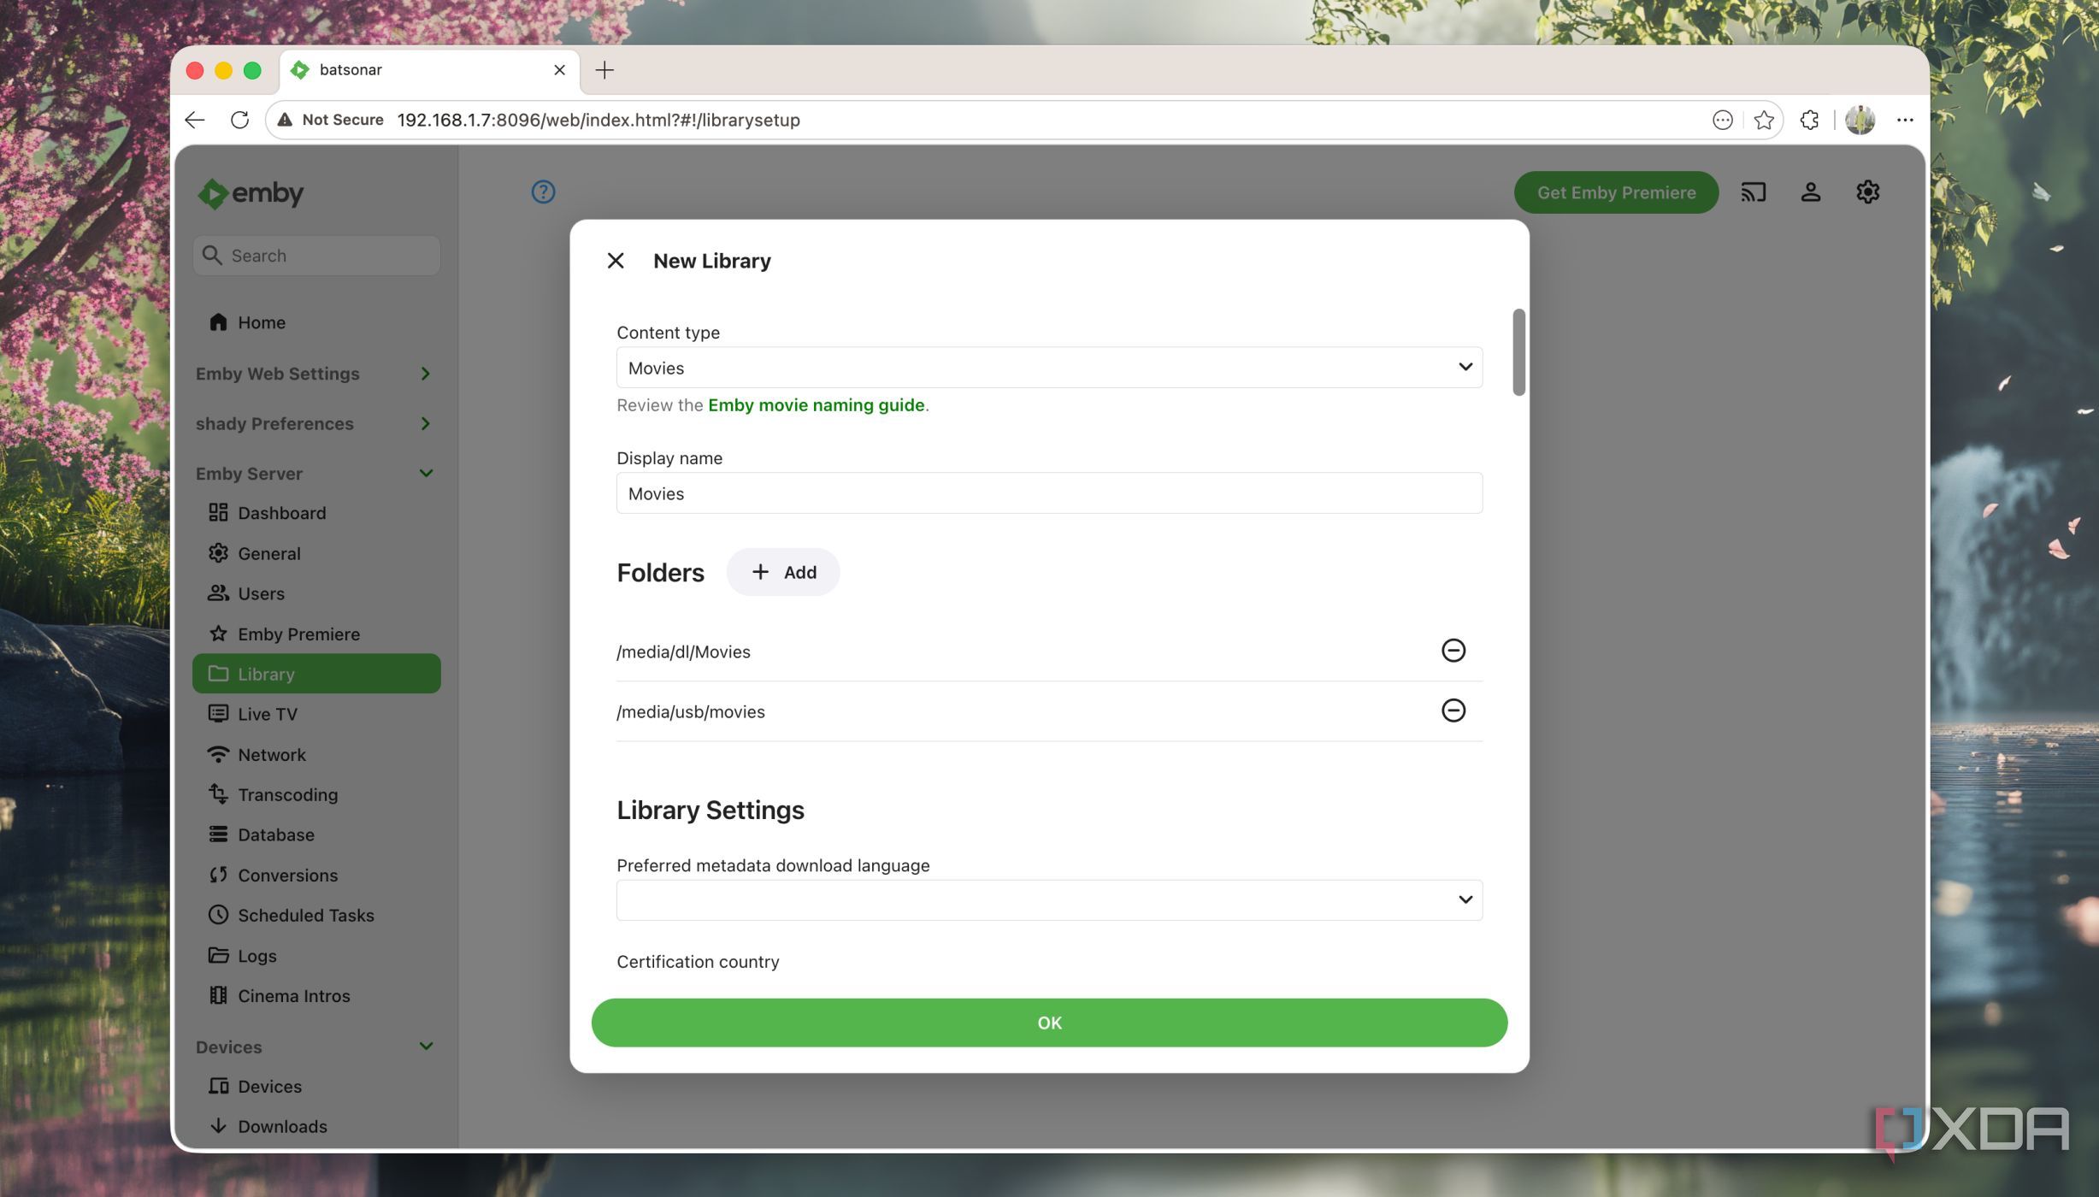Viewport: 2099px width, 1197px height.
Task: Open the browser profile avatar
Action: click(1860, 120)
